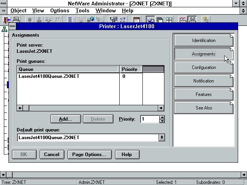The width and height of the screenshot is (247, 185).
Task: Open the Help menu in menu bar
Action: 128,11
